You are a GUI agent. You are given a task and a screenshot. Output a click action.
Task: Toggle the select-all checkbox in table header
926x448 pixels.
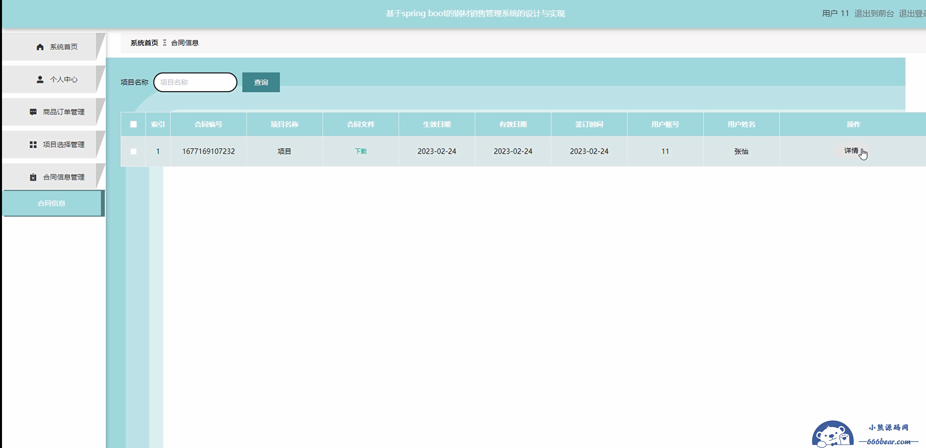[133, 124]
